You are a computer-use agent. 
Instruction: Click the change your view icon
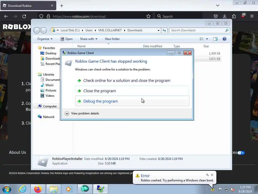coord(202,39)
